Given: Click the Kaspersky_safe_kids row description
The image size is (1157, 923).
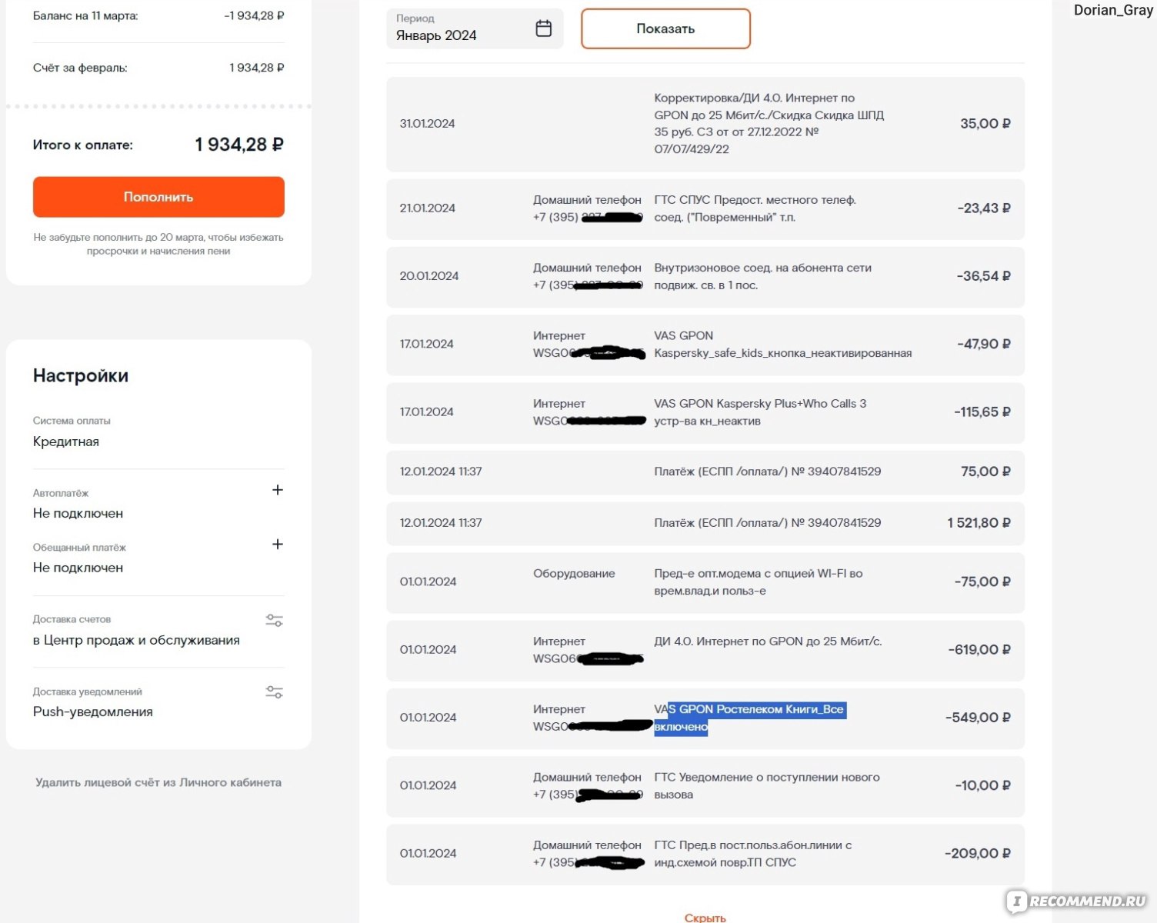Looking at the screenshot, I should [x=782, y=345].
